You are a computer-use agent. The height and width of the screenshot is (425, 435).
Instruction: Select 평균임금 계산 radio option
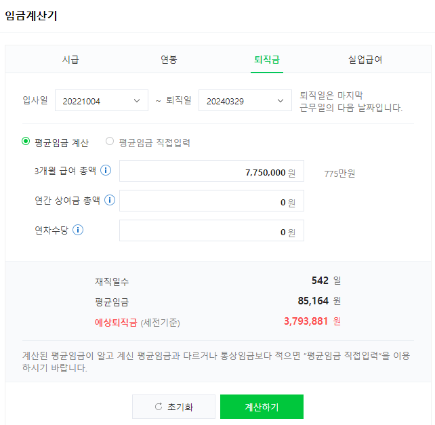(26, 142)
